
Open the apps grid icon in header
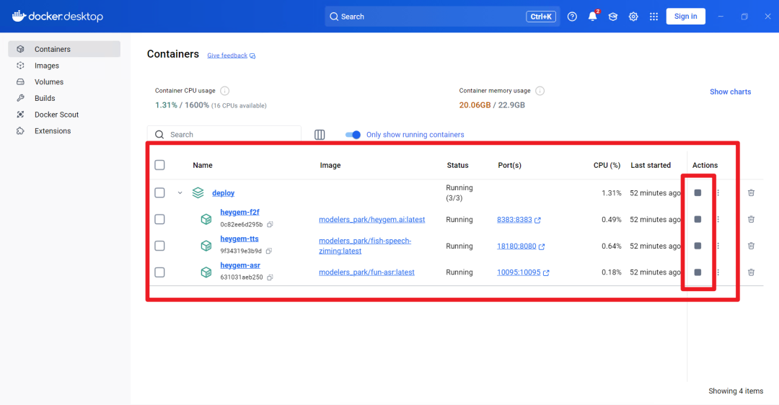coord(653,17)
